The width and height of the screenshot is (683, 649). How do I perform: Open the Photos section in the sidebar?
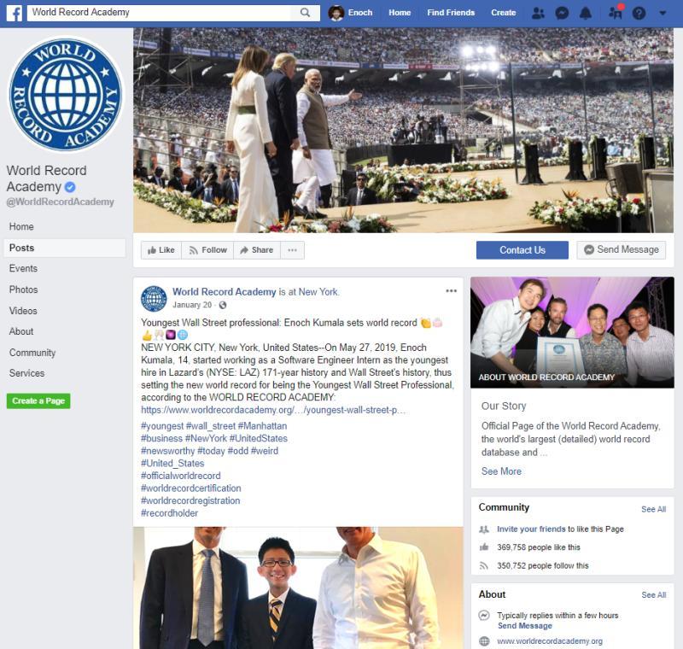[x=24, y=289]
